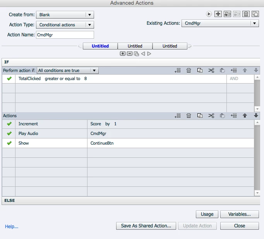Screen dimensions: 264x239
Task: Click conditions list scrollbar up arrow
Action: pyautogui.click(x=257, y=77)
